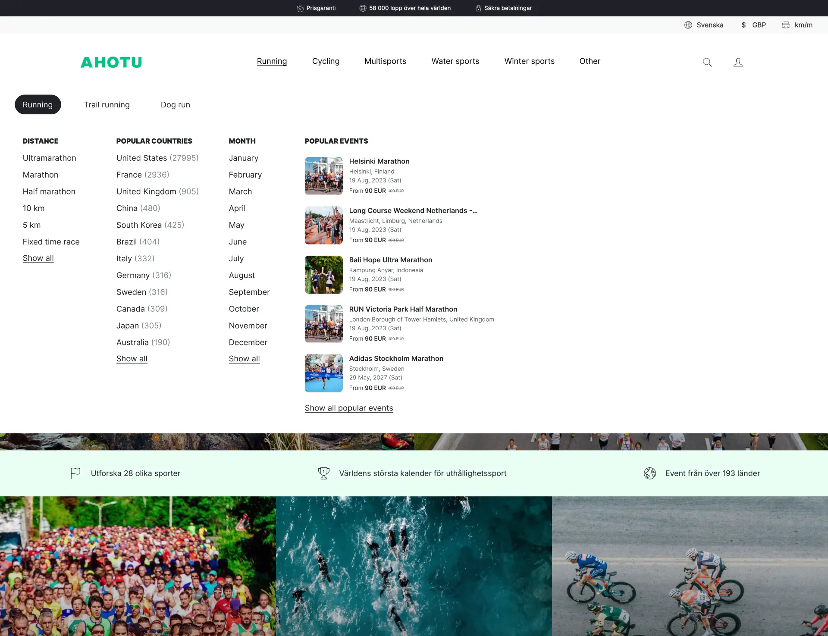Click the flag icon beside Utforska 28 sporter
The image size is (828, 636).
[75, 473]
